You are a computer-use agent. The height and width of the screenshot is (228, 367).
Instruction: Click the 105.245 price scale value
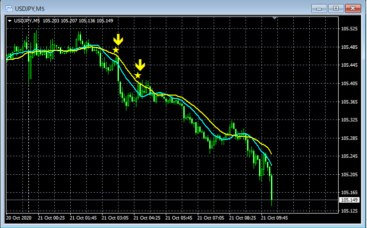(349, 156)
